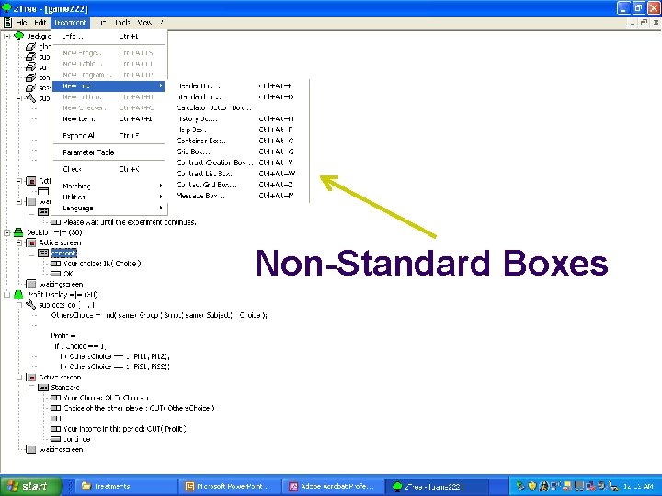Switch to Adobe Acrobat Professional on the taskbar
Viewport: 662px width, 496px height.
pyautogui.click(x=333, y=486)
